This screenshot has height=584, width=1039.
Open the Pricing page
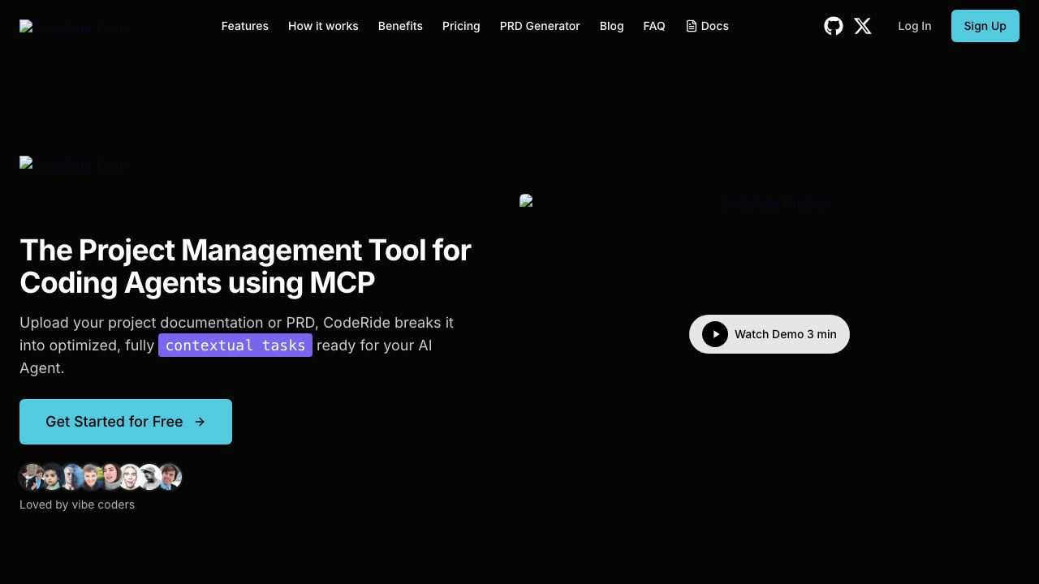(461, 26)
